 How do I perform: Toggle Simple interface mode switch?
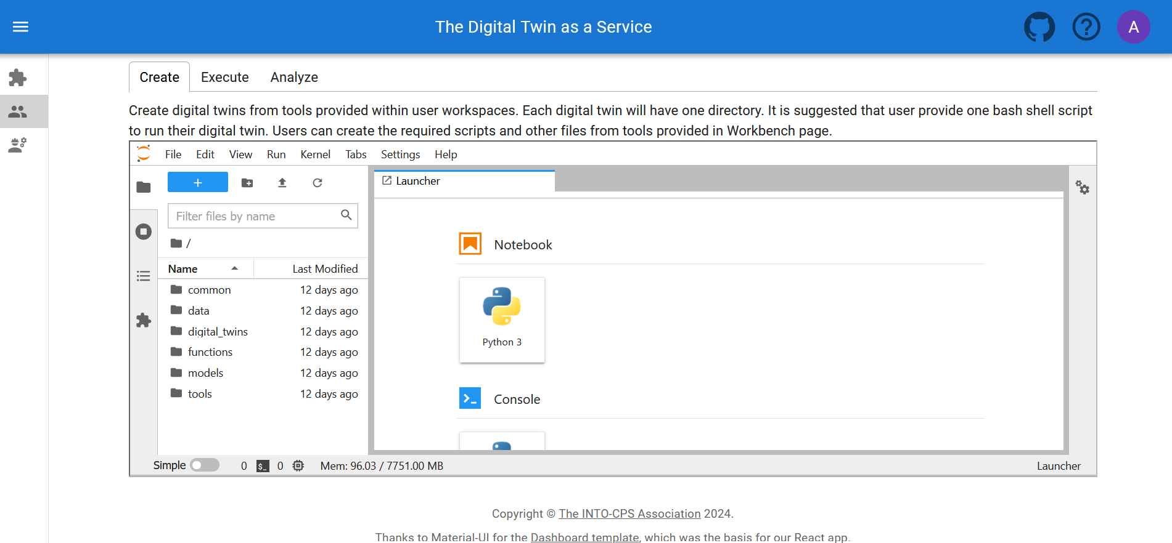[x=205, y=465]
